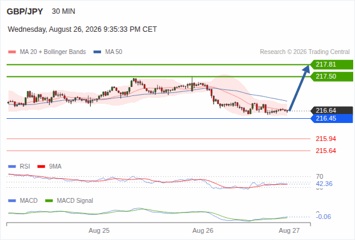
Task: Click the MA 20 + Bollinger Bands legend swatch
Action: coord(12,52)
